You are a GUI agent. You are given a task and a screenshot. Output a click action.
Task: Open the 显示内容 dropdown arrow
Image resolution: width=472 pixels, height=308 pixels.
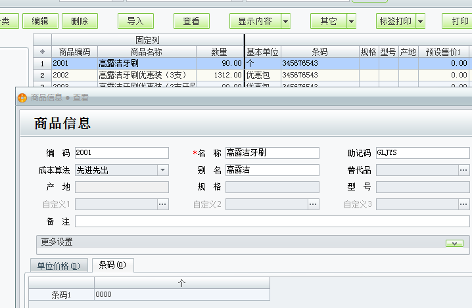(286, 22)
